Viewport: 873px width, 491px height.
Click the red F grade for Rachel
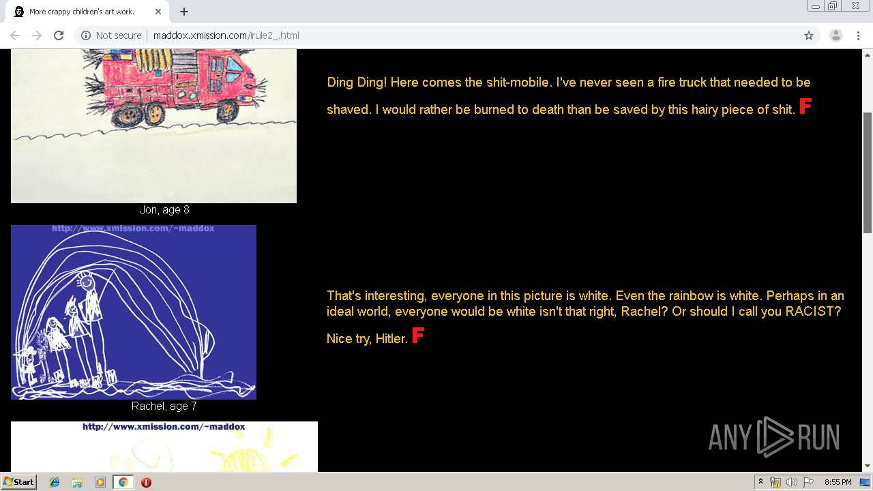418,335
